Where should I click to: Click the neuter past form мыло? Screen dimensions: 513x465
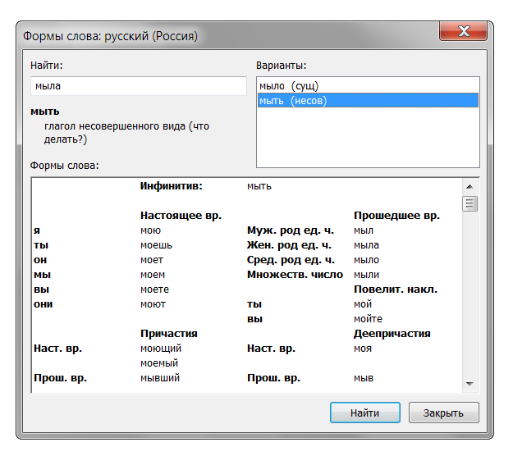(365, 260)
